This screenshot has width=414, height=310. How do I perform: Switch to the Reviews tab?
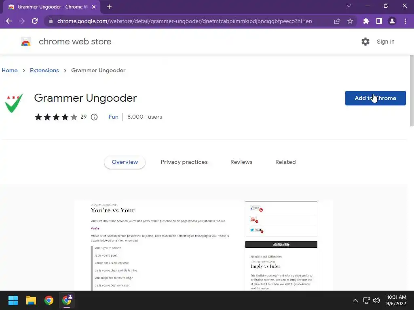coord(241,162)
